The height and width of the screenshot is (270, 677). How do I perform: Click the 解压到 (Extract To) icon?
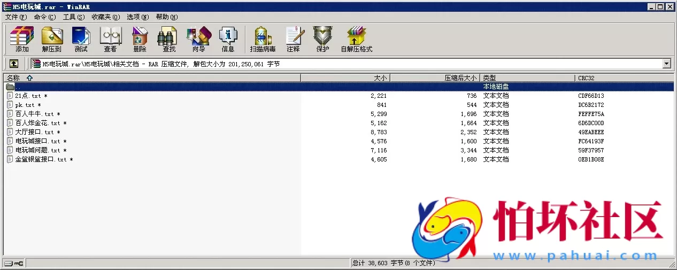(x=52, y=39)
